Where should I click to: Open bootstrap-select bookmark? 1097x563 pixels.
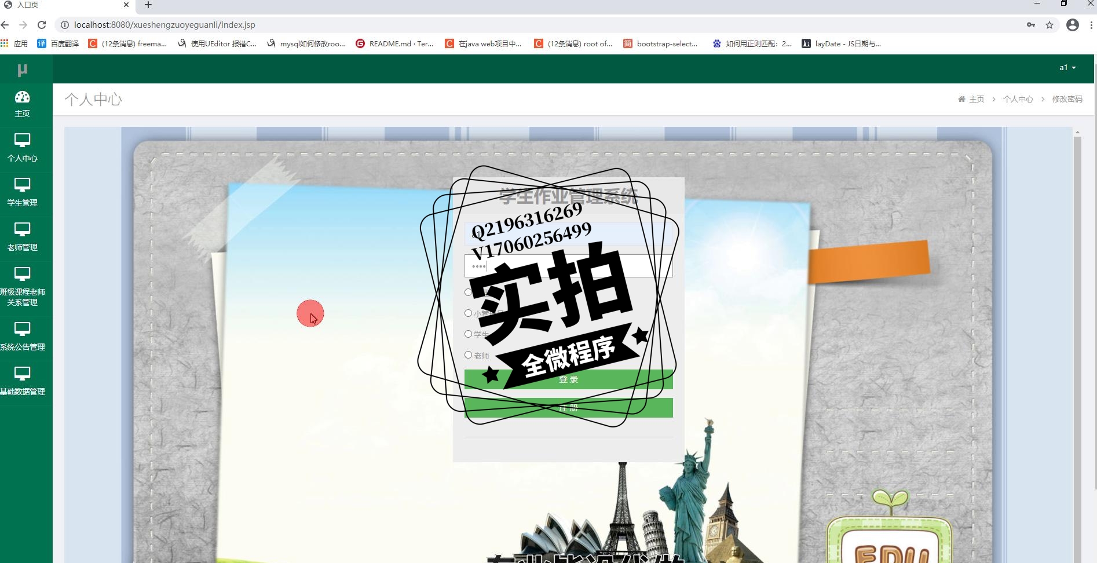coord(661,43)
